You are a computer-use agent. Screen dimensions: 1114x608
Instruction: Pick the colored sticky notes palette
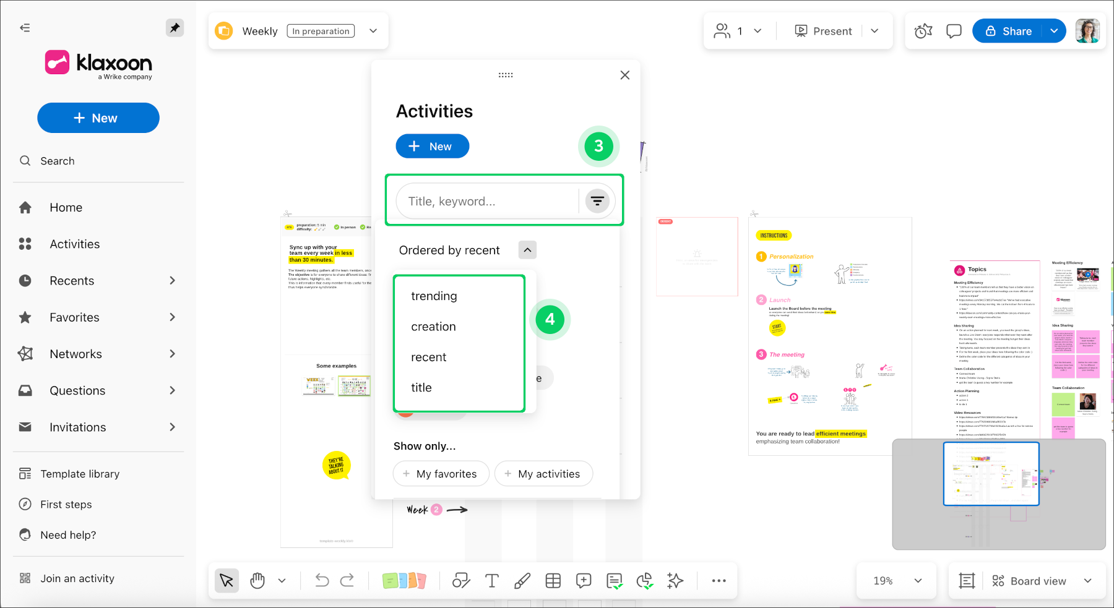(405, 580)
